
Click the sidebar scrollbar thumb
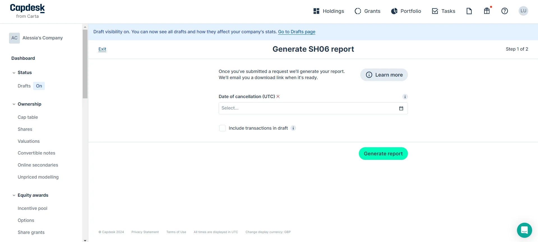(85, 64)
